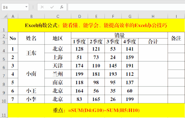This screenshot has width=185, height=118.
Task: Click the Cancel X icon in formula bar
Action: [42, 7]
